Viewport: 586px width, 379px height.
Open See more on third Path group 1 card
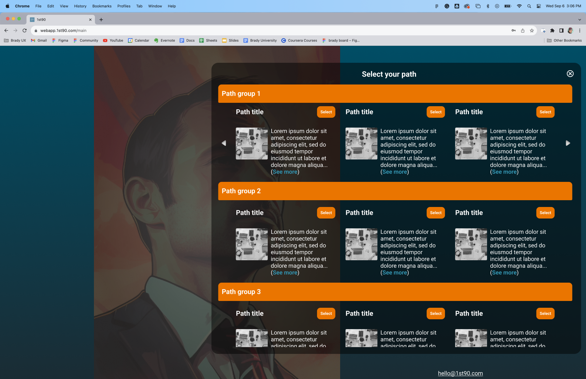pos(504,172)
